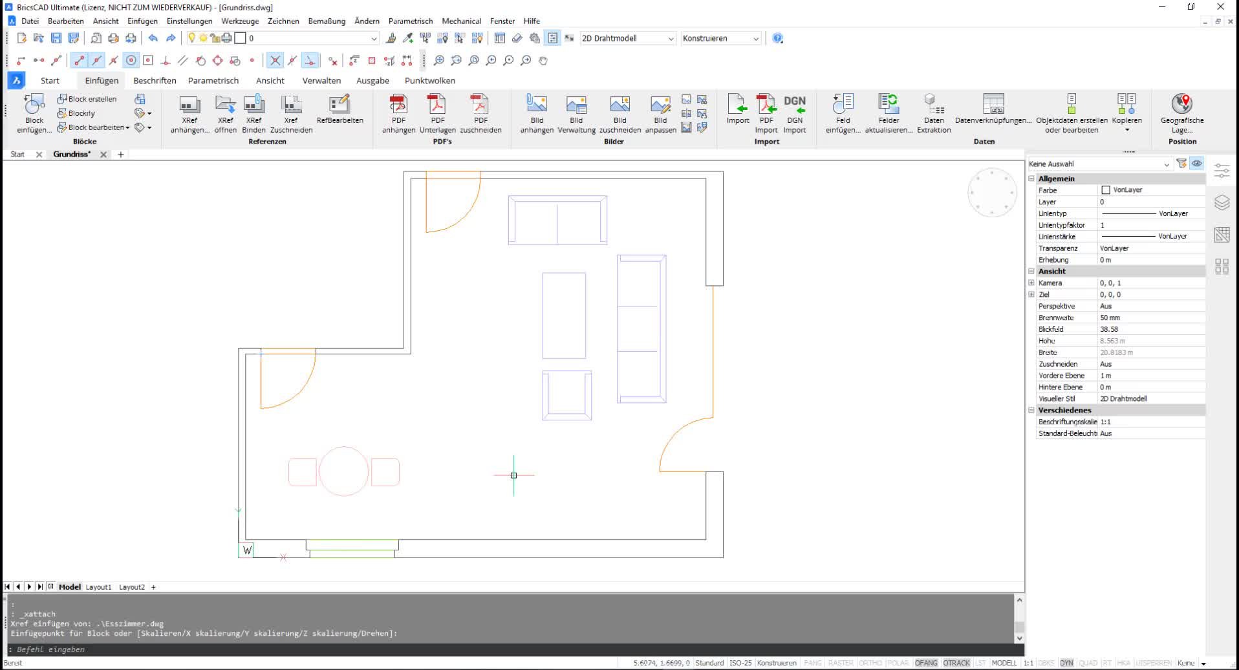1239x670 pixels.
Task: Enable ORTHO in status bar
Action: [870, 663]
